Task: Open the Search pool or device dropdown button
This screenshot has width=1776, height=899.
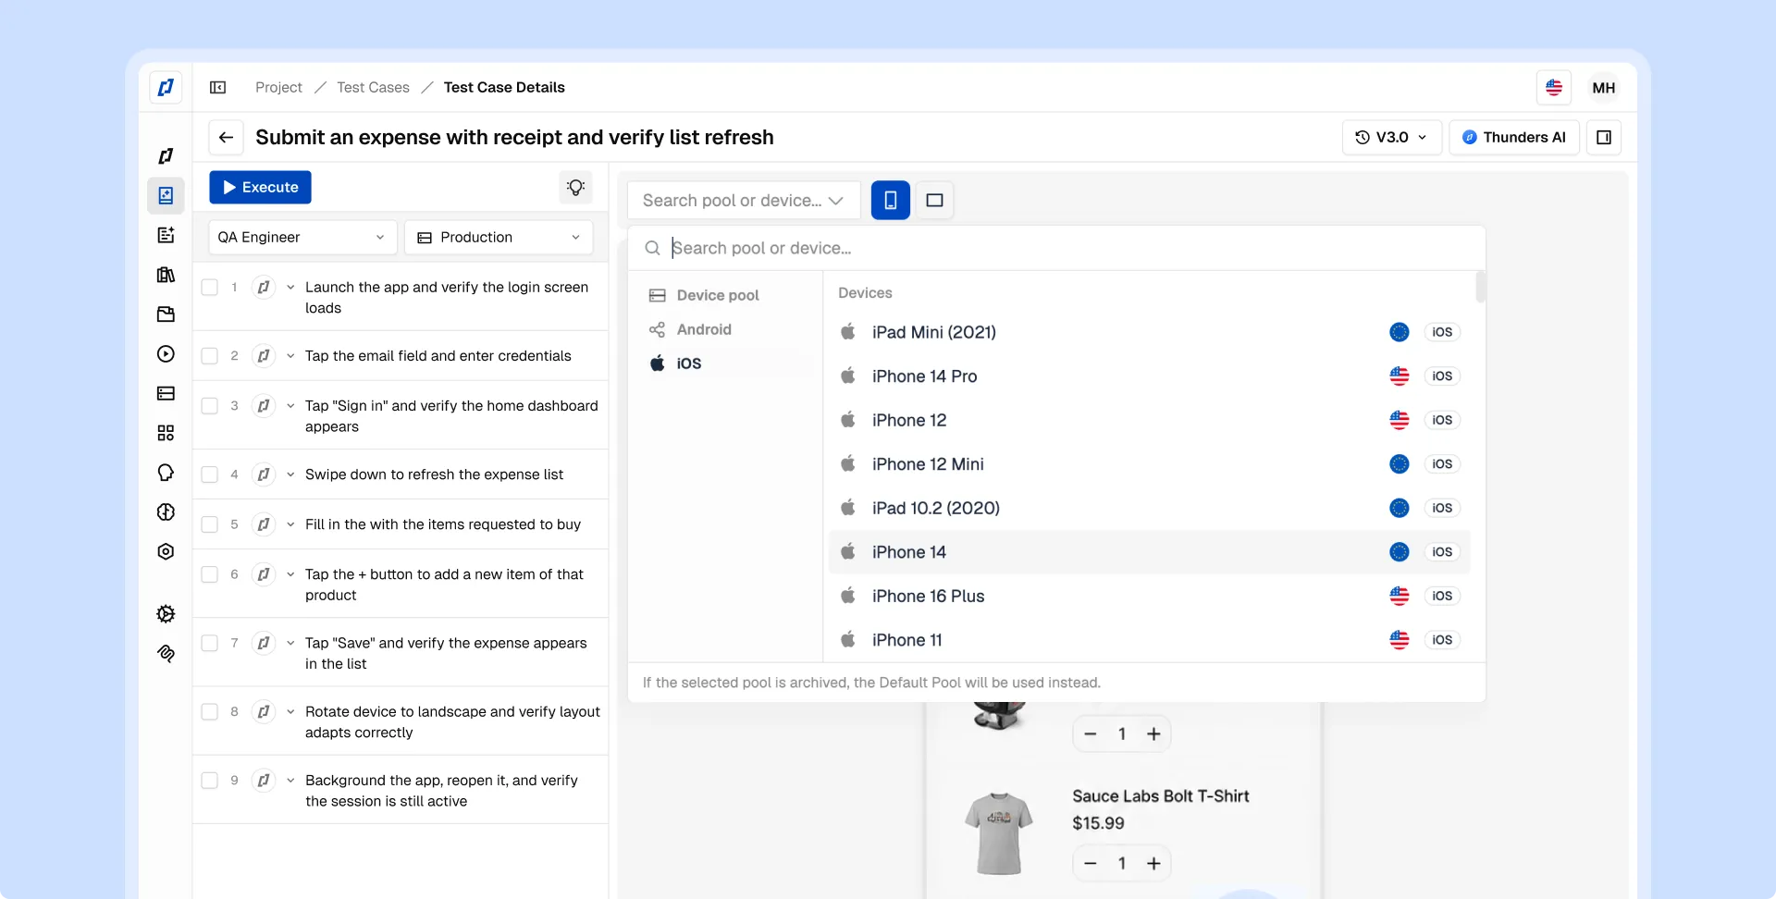Action: [x=744, y=201]
